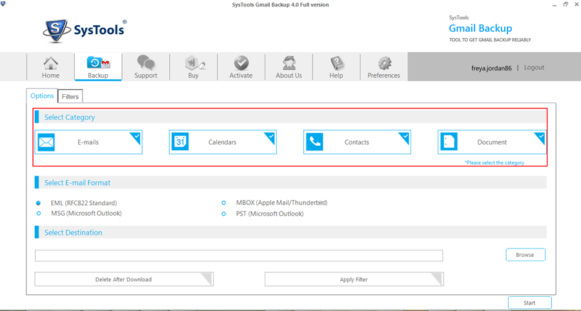Click the Start button

529,303
